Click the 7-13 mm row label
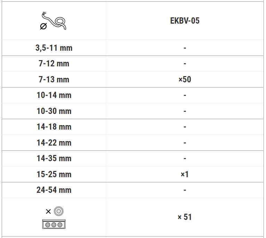This screenshot has width=266, height=238. click(x=54, y=79)
